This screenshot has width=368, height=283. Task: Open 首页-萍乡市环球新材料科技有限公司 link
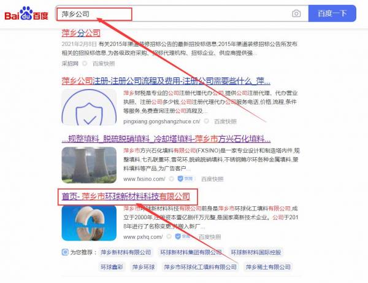(x=126, y=196)
